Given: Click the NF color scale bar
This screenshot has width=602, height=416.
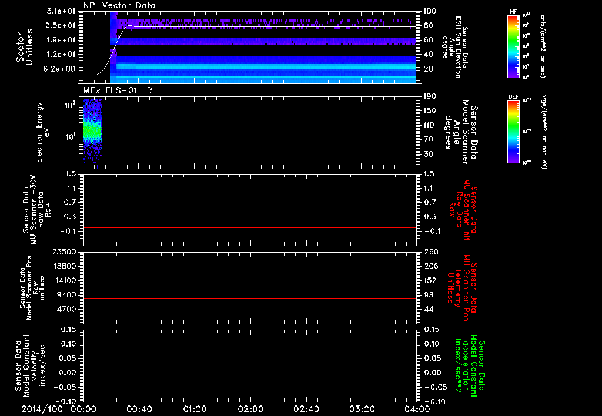Looking at the screenshot, I should point(513,46).
